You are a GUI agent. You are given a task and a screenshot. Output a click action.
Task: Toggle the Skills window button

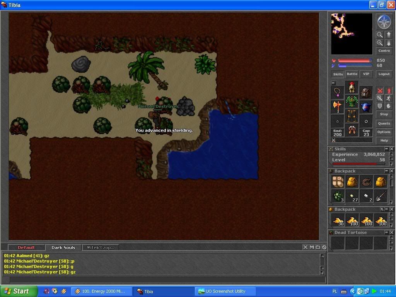(338, 74)
